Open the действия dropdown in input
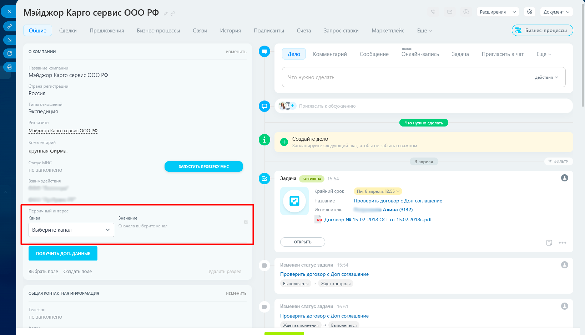The image size is (585, 335). coord(546,77)
